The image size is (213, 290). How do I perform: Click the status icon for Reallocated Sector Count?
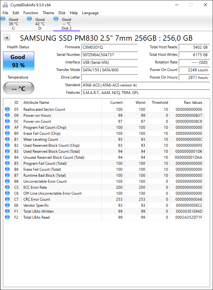(x=7, y=109)
